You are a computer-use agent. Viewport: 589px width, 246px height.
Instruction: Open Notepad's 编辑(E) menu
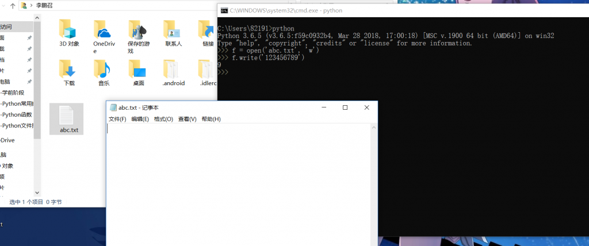[x=140, y=119]
